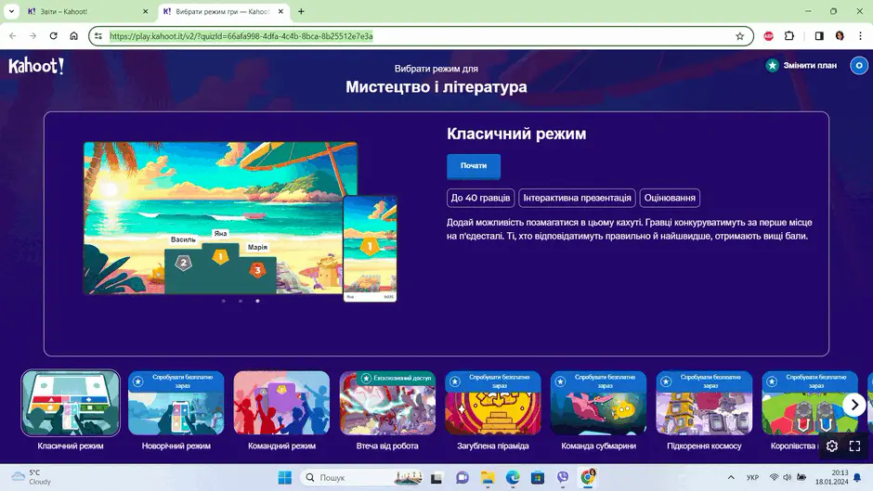Screen dimensions: 873x491
Task: Toggle fullscreen mode icon
Action: click(854, 446)
